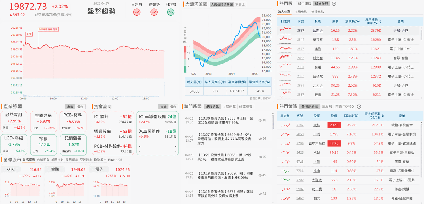Switch 資金流向 panel to 概念
424x204 pixels.
[173, 107]
